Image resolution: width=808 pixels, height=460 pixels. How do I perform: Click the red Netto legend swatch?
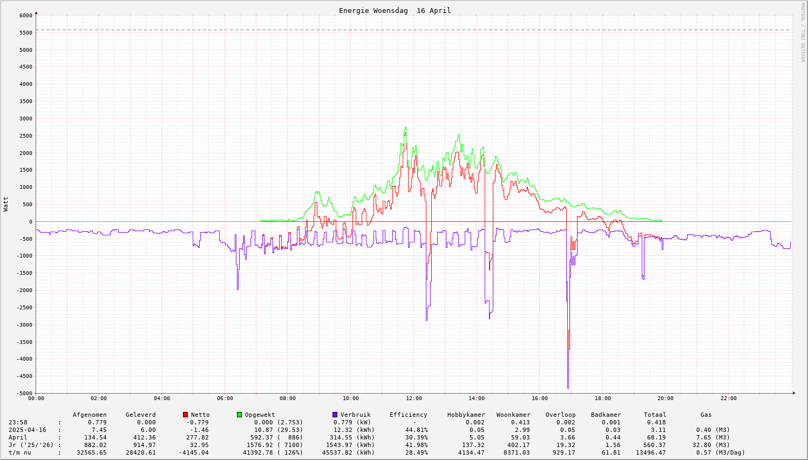(x=185, y=415)
